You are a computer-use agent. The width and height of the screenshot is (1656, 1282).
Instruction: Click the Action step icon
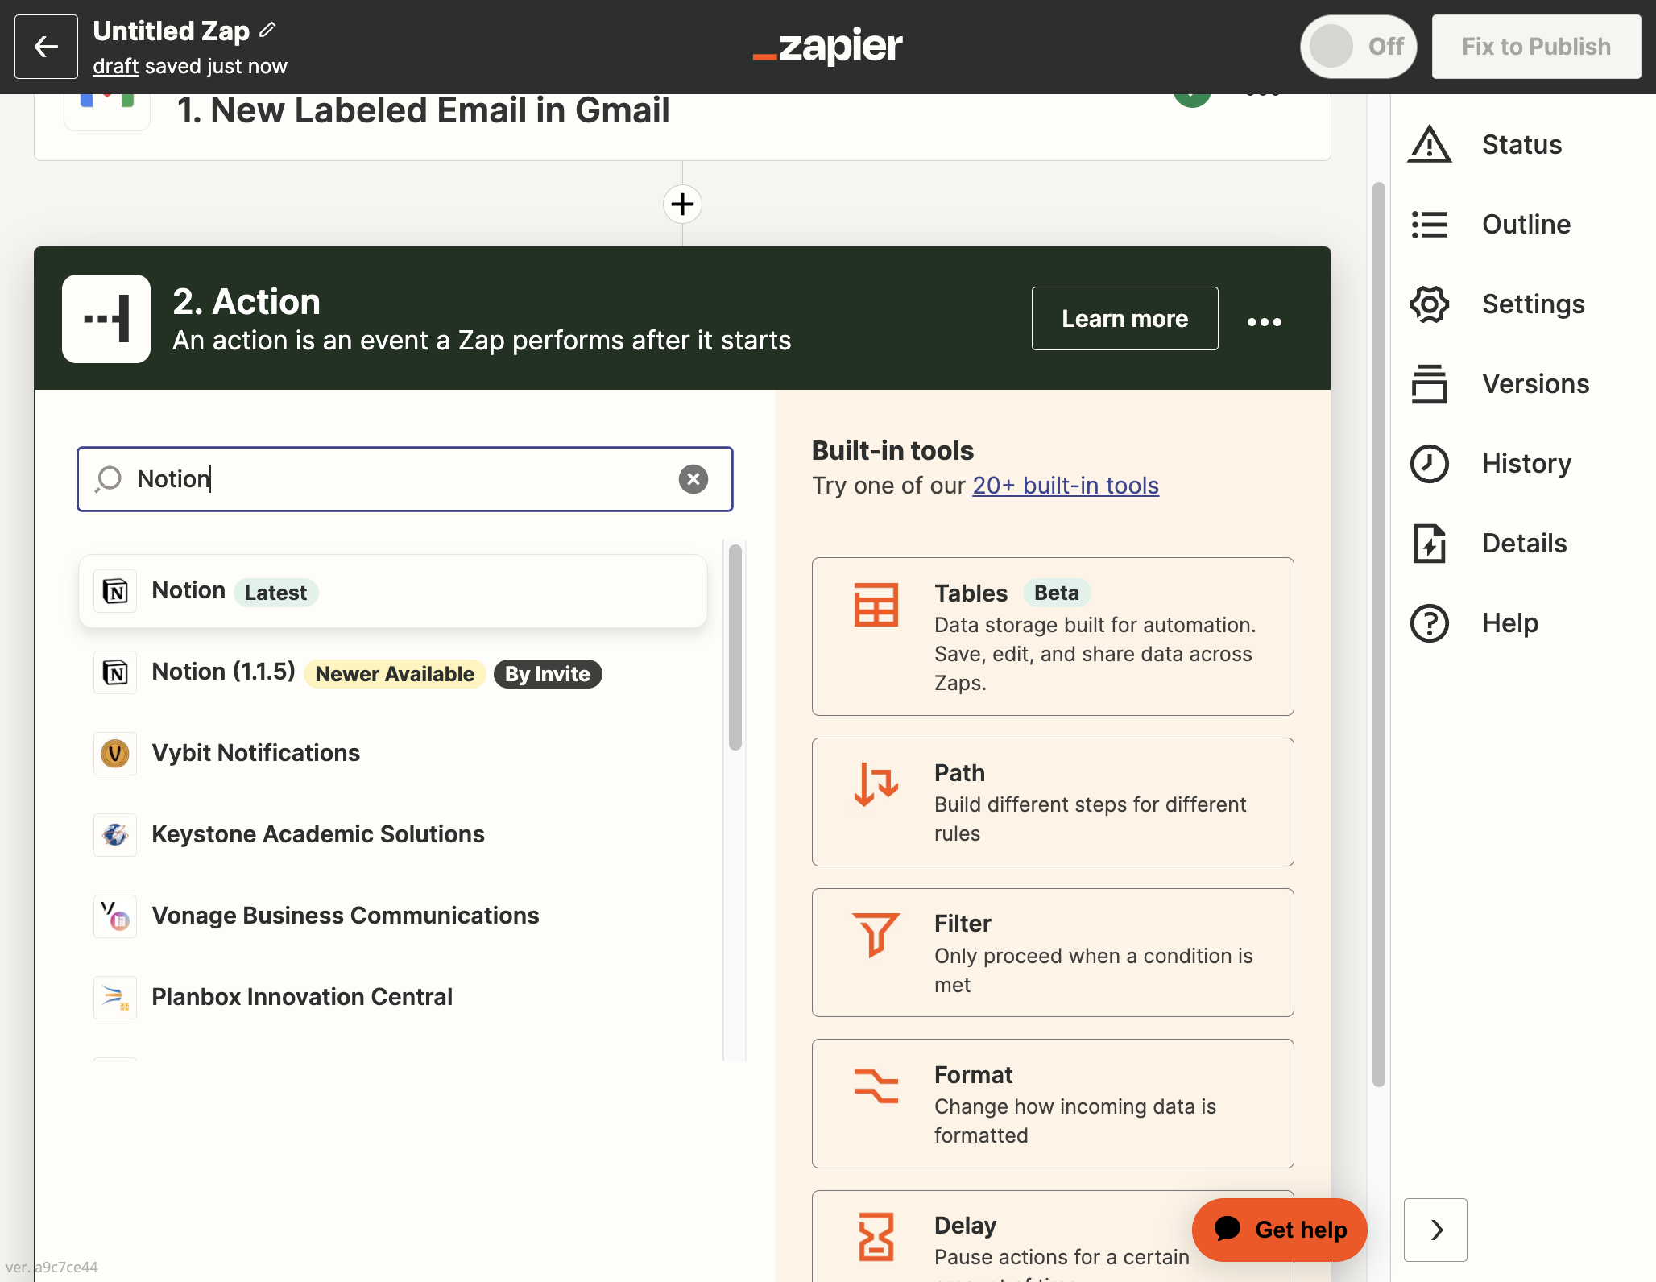(106, 319)
